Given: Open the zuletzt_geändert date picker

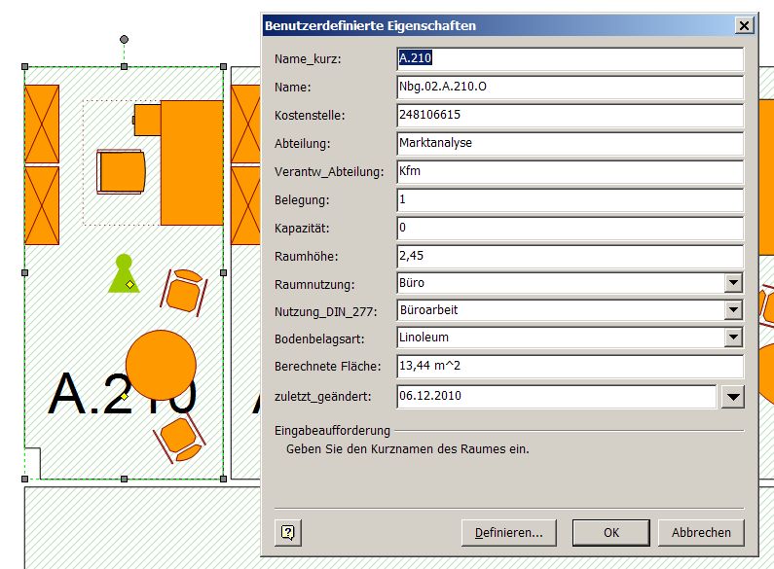Looking at the screenshot, I should click(x=732, y=396).
